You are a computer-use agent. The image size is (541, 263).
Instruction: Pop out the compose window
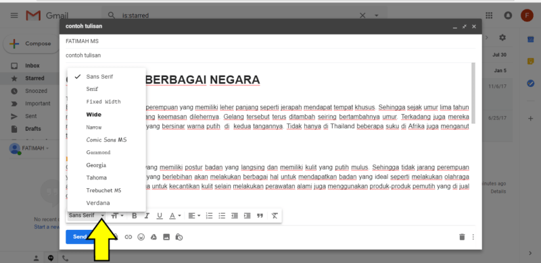tap(465, 26)
